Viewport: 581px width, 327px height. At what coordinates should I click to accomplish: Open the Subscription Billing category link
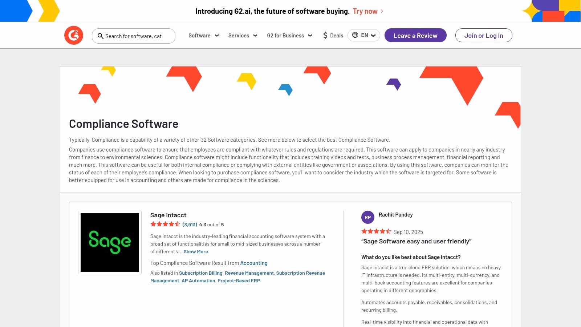tap(200, 273)
